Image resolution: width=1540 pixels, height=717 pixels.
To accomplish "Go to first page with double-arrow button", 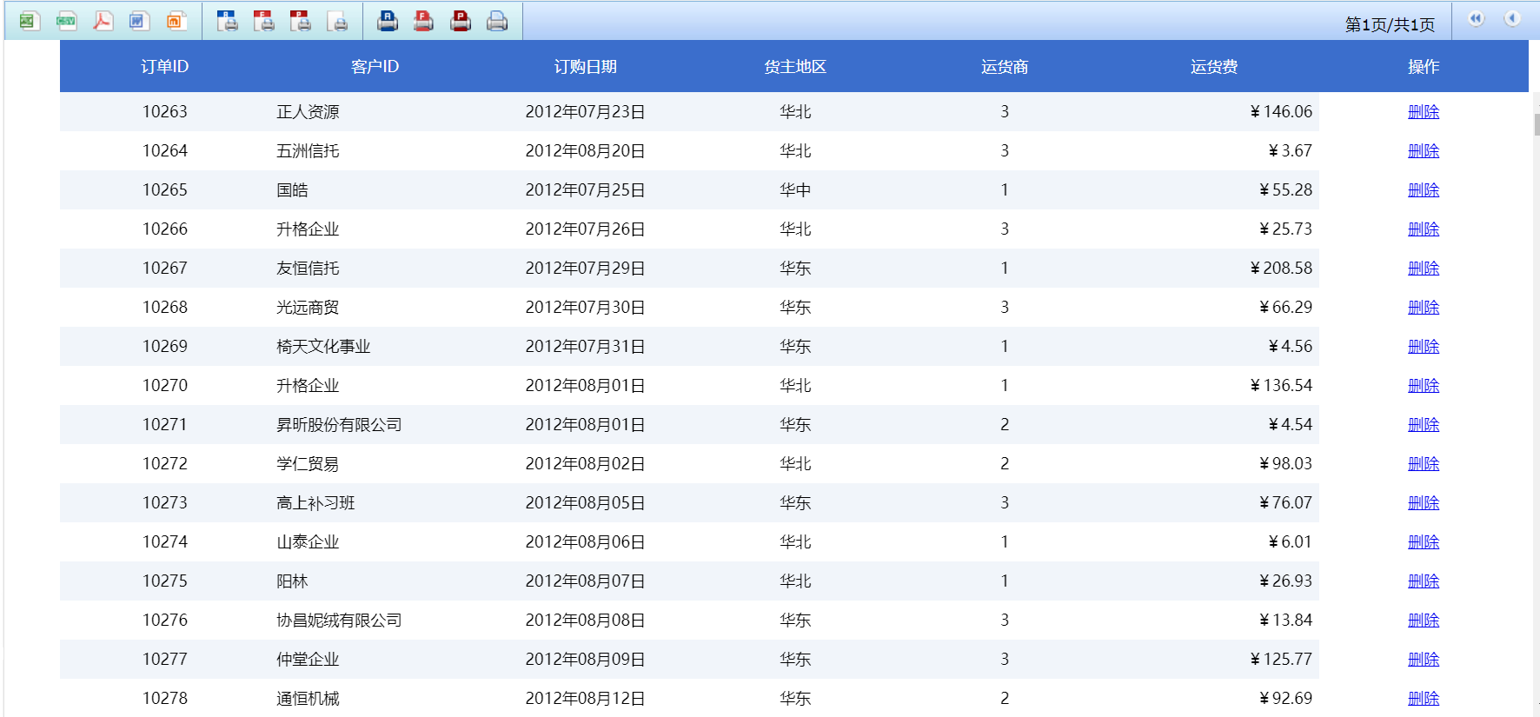I will pos(1476,19).
